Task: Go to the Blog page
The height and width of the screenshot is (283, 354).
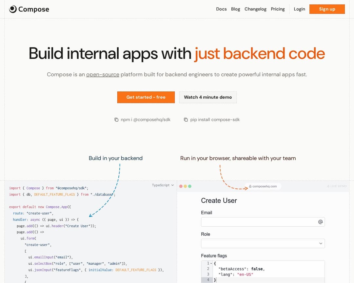Action: [x=235, y=9]
